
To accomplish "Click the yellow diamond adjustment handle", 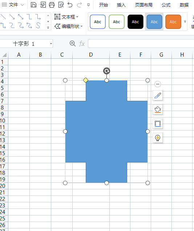I will click(86, 80).
